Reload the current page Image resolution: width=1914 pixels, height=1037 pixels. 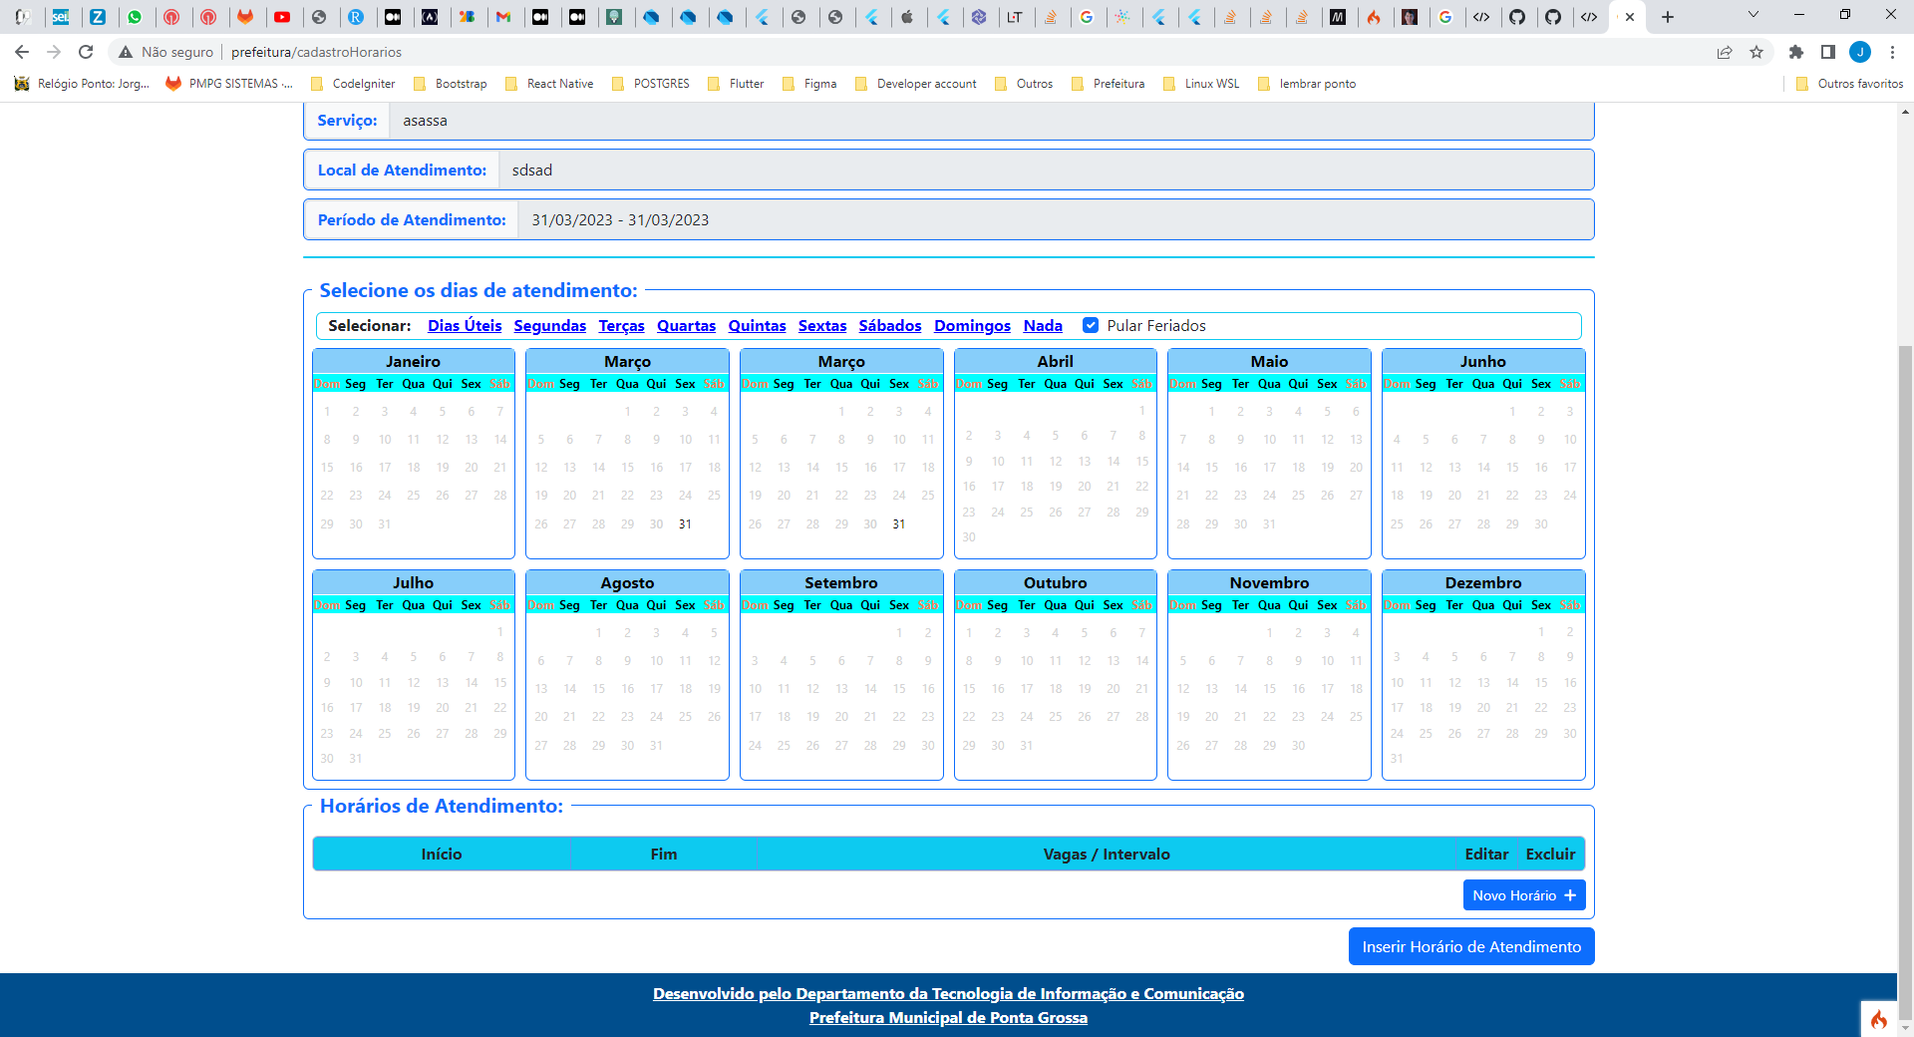[86, 52]
